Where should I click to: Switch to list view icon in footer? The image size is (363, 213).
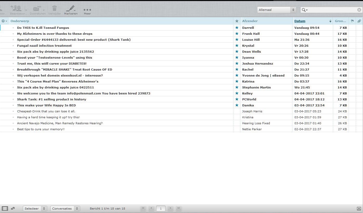click(5, 209)
